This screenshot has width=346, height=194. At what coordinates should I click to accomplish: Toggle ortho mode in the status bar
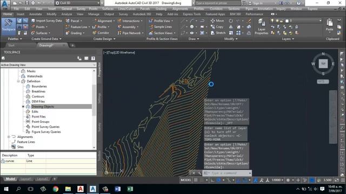[212, 180]
